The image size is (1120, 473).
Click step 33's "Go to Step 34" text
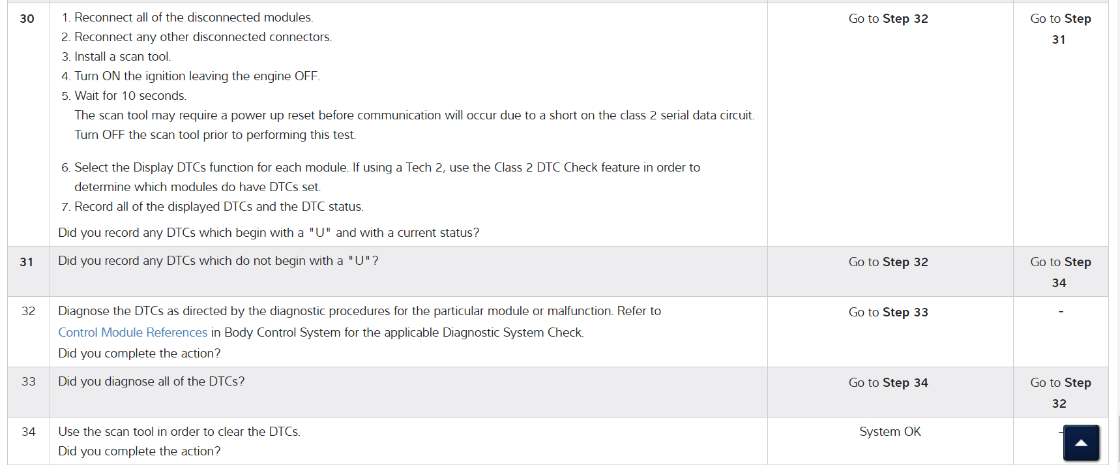(x=888, y=383)
